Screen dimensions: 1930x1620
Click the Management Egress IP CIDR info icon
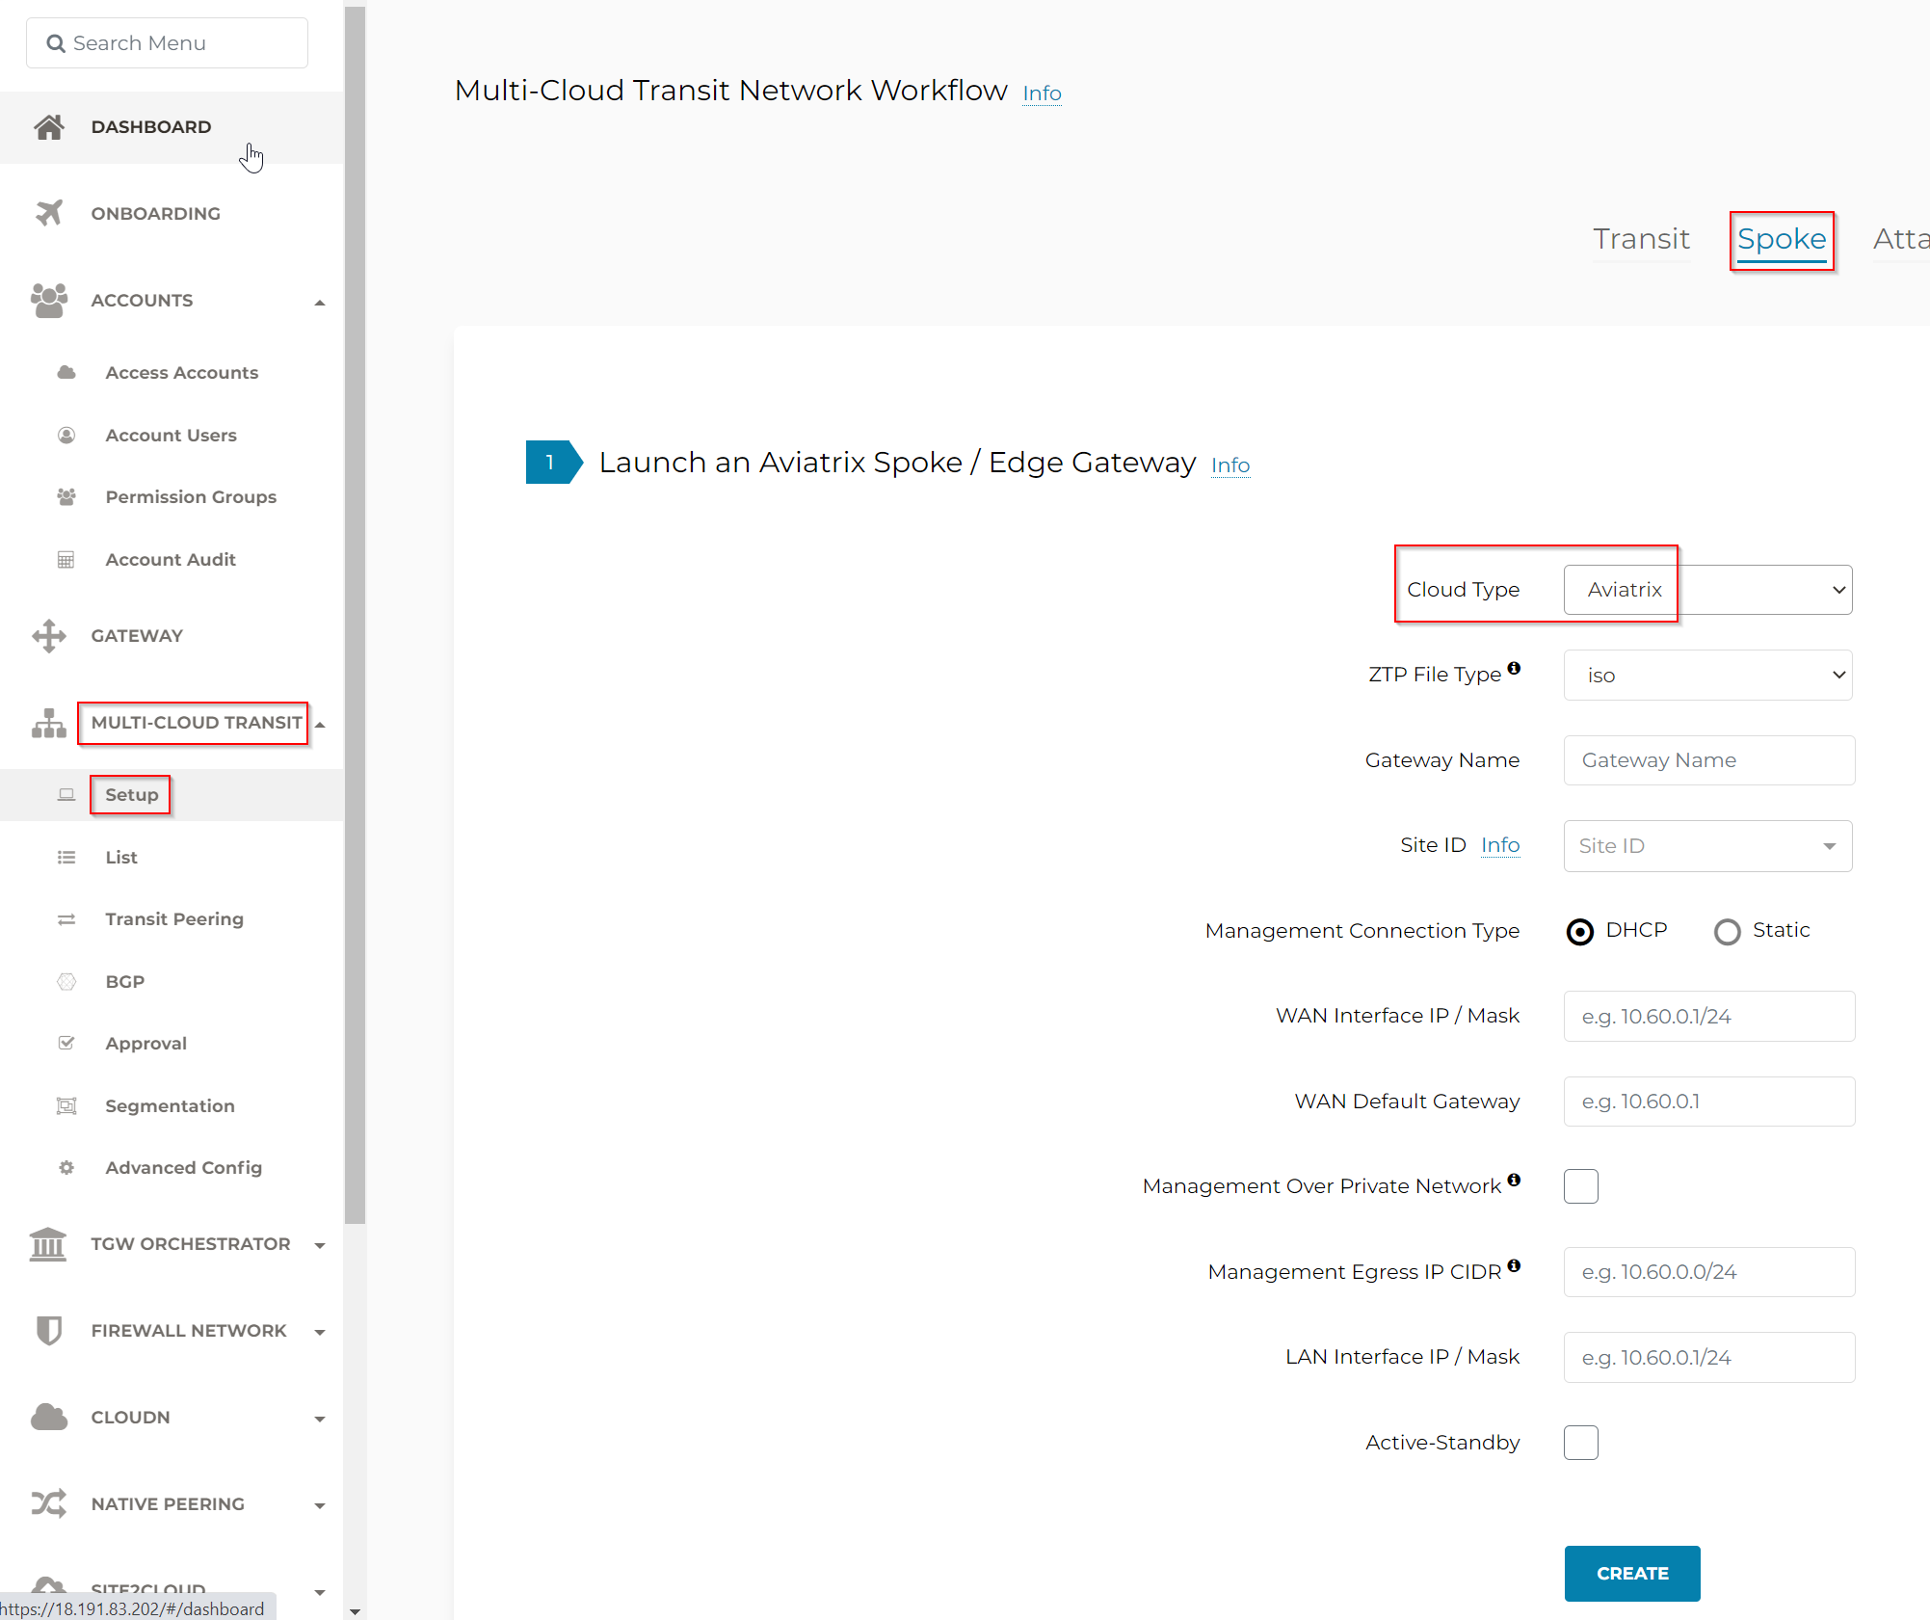coord(1514,1265)
